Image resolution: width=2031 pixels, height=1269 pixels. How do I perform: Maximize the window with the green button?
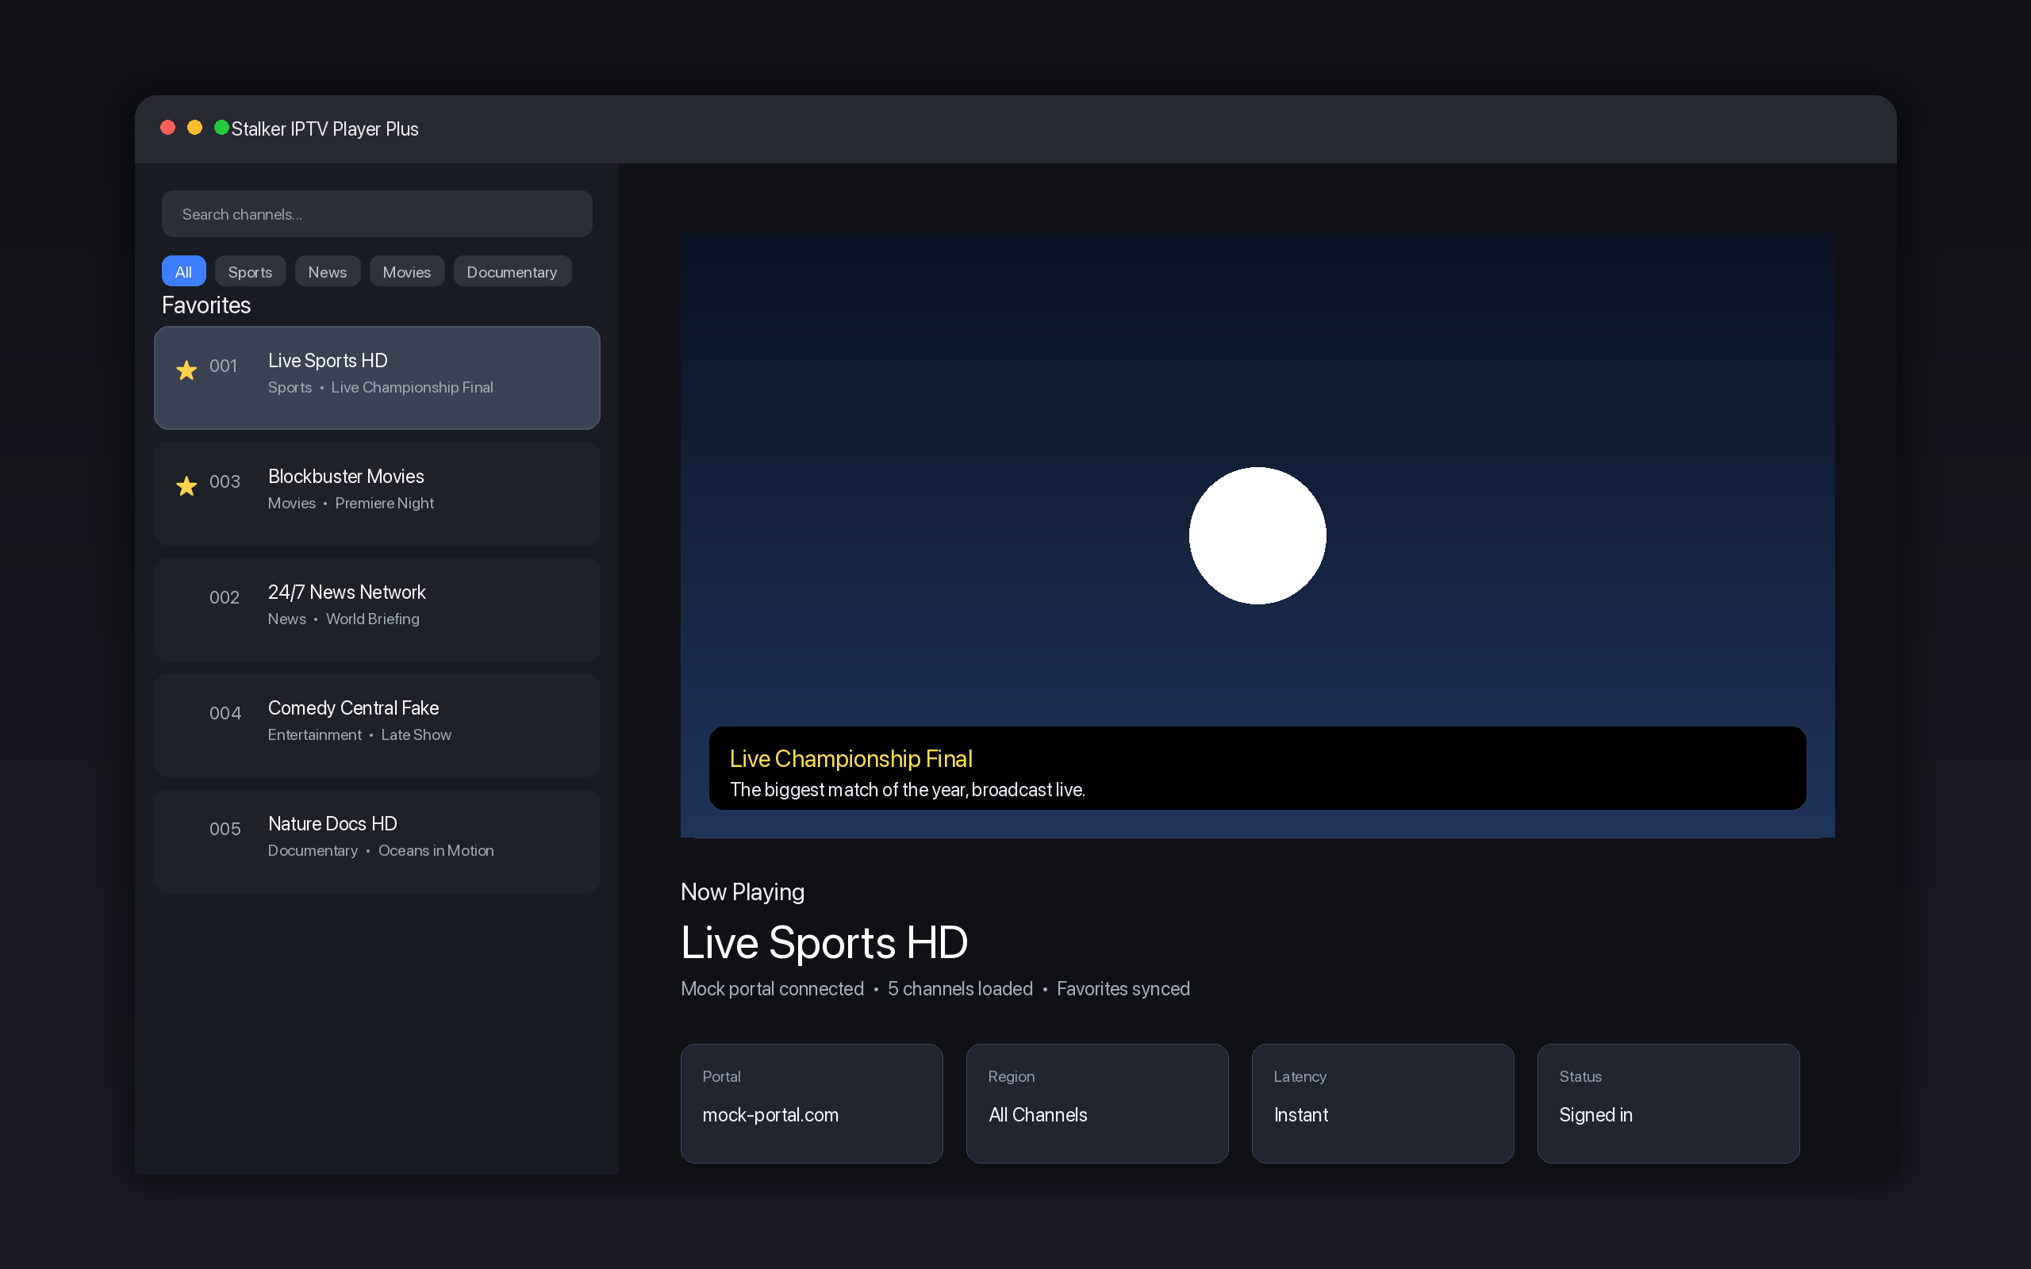[x=221, y=128]
